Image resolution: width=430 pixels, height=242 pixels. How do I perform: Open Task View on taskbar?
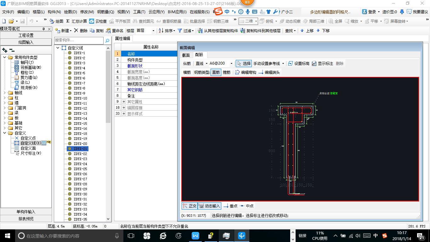coord(131,235)
